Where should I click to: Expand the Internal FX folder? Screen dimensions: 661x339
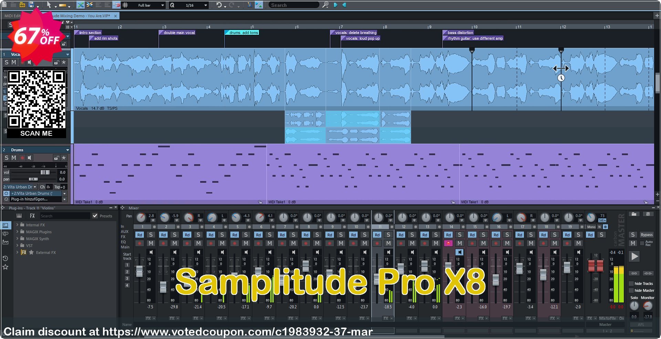click(17, 225)
